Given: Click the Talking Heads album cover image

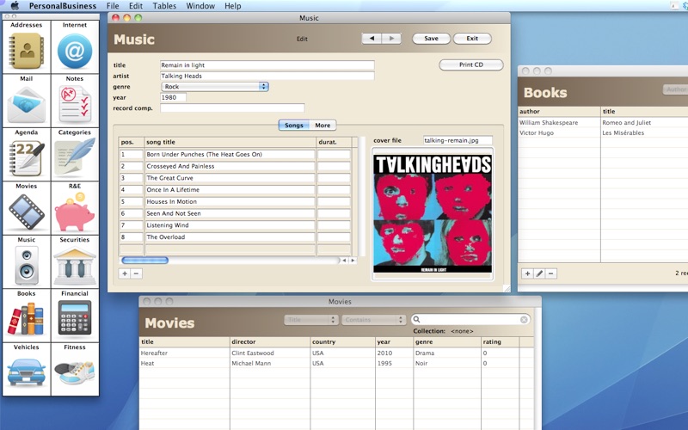Looking at the screenshot, I should point(433,213).
